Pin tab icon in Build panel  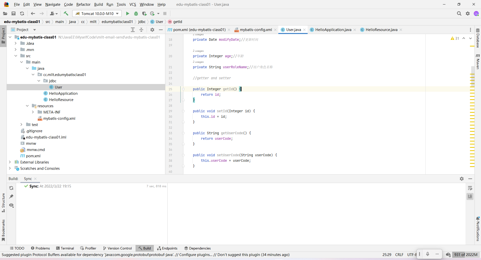(x=11, y=196)
